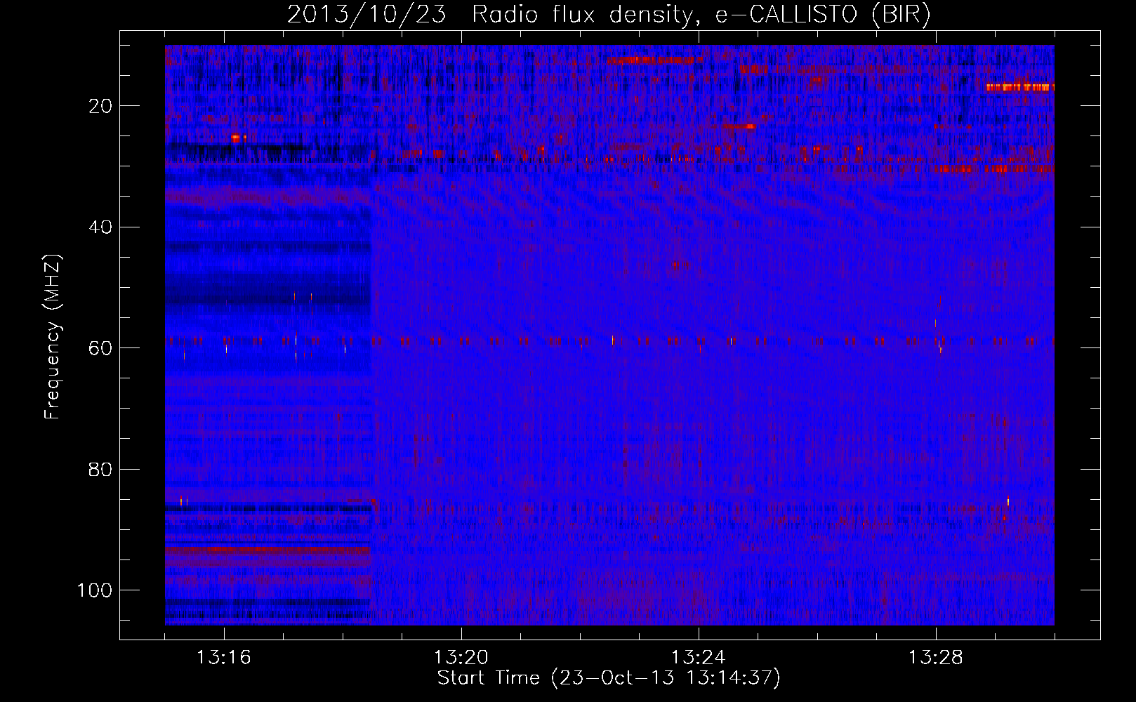Select the 20 MHz frequency tick label
1136x702 pixels.
click(x=100, y=106)
